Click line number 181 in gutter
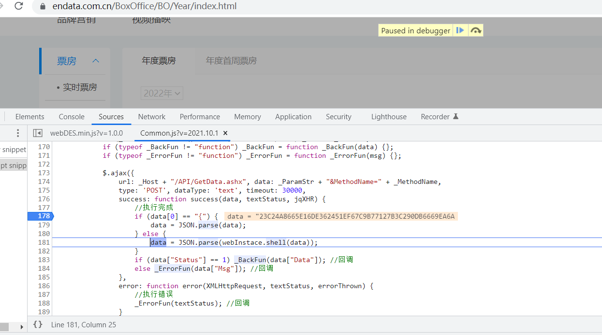The height and width of the screenshot is (335, 602). [44, 242]
